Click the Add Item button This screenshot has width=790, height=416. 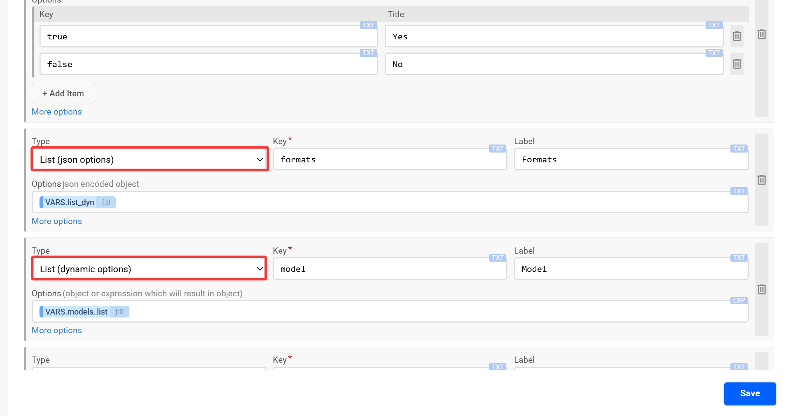tap(63, 93)
